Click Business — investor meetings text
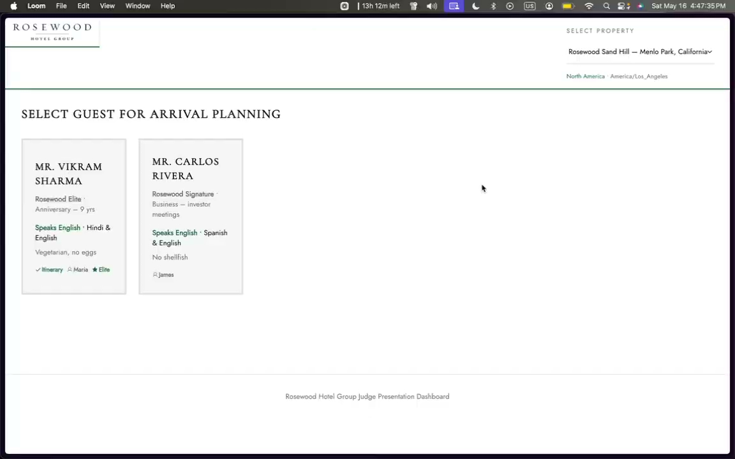This screenshot has height=459, width=735. pos(181,209)
